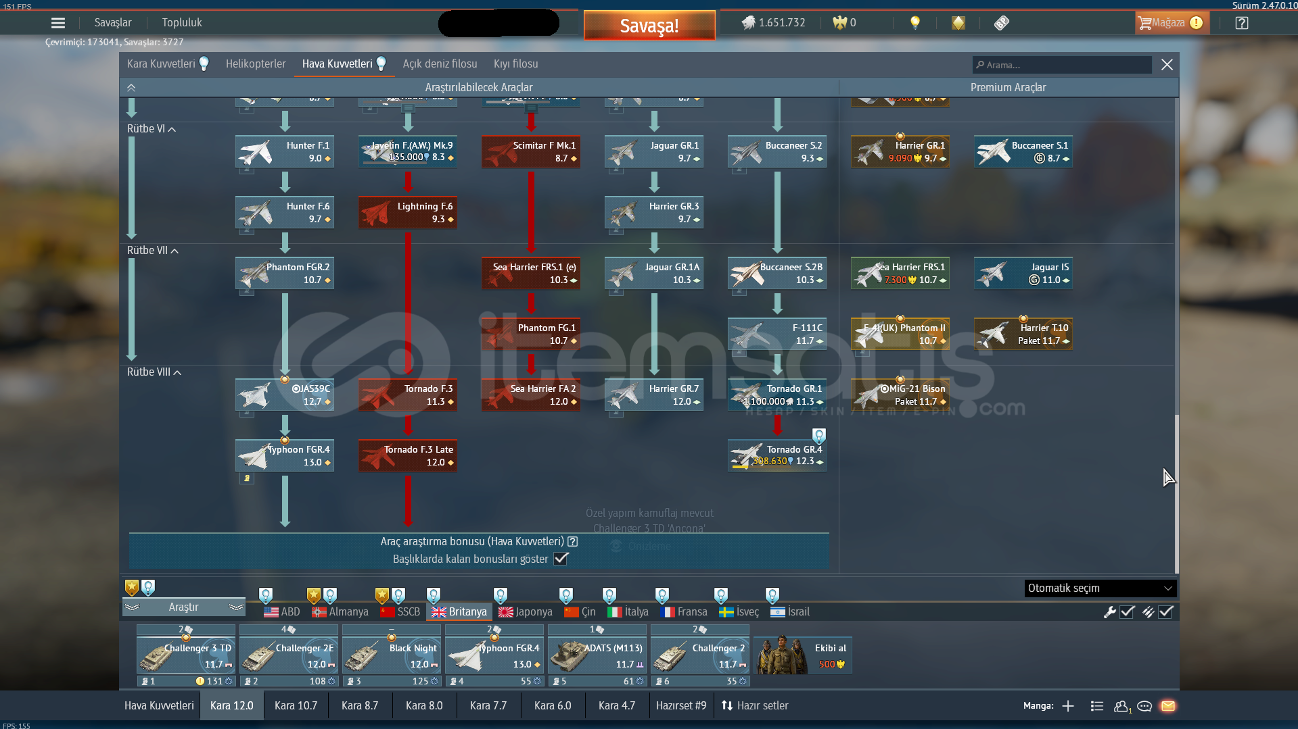Click the auto-ammo refill icon
This screenshot has width=1298, height=729.
pyautogui.click(x=1149, y=612)
